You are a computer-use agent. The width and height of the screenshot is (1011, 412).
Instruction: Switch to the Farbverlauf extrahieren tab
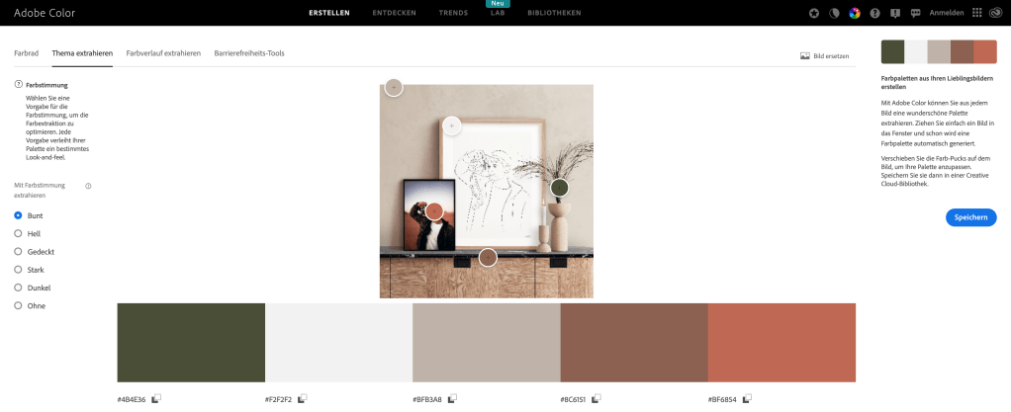click(x=163, y=53)
